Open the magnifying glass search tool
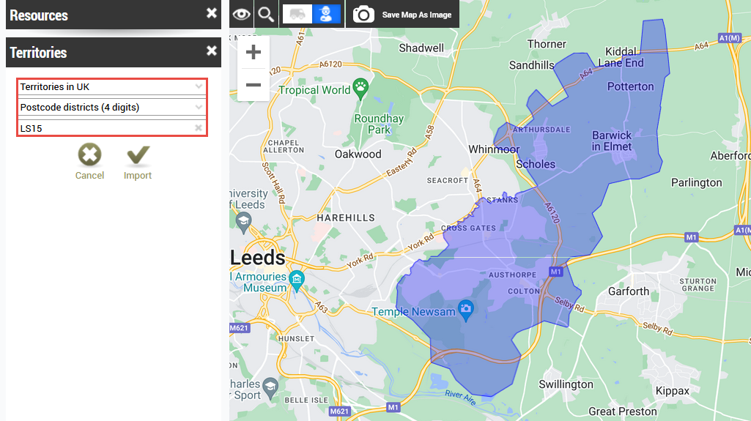 (266, 14)
